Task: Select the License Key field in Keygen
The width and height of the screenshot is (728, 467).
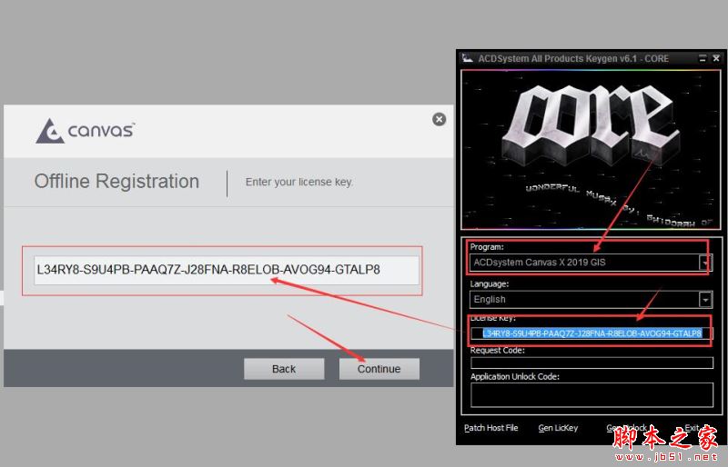Action: (591, 333)
